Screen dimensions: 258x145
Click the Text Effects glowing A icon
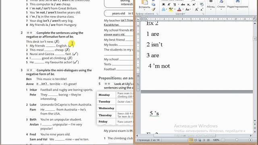click(163, 9)
